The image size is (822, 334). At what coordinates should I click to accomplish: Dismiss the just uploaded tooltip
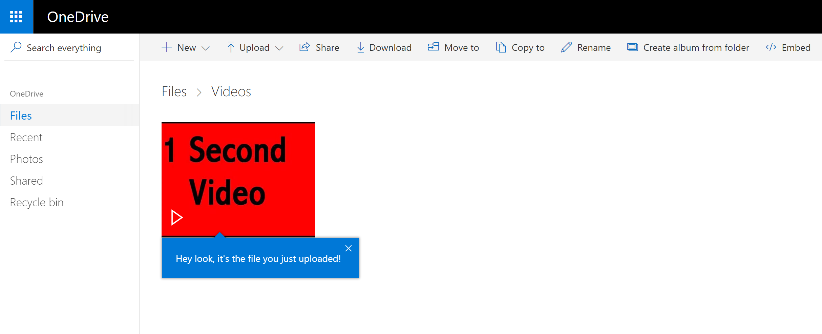[348, 248]
